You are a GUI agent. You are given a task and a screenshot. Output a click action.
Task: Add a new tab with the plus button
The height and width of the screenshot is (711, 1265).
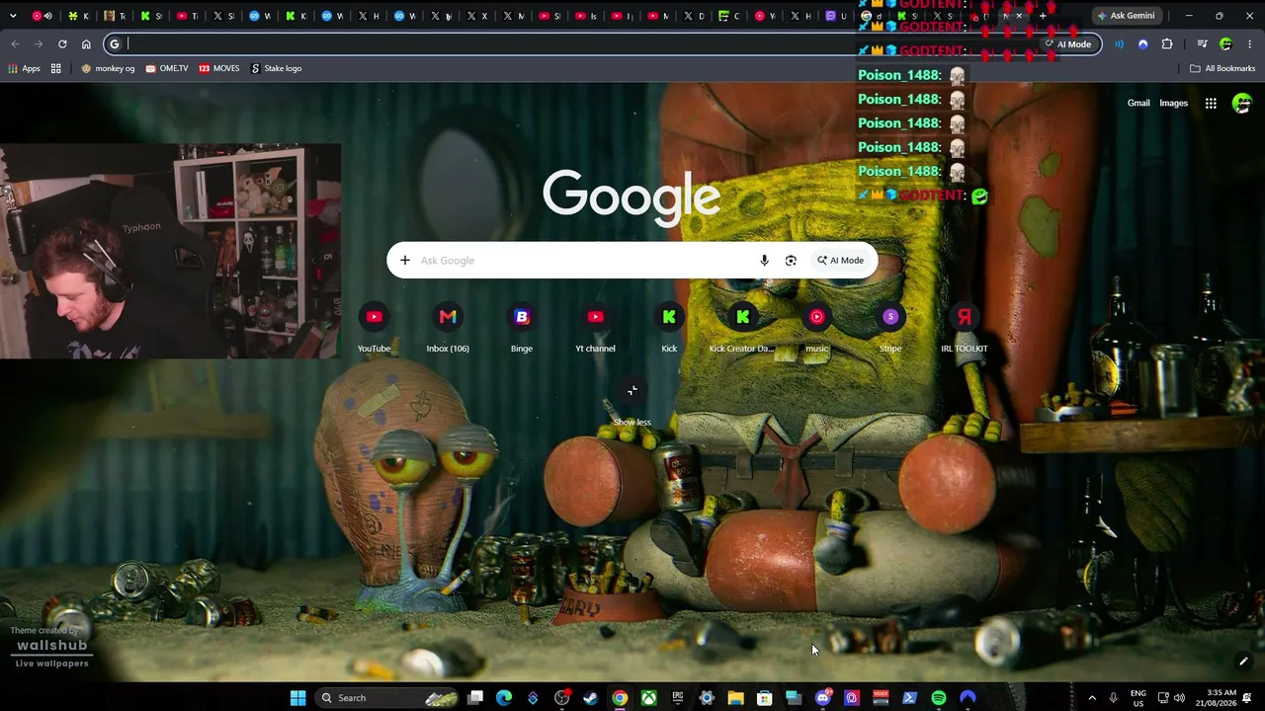tap(1043, 16)
